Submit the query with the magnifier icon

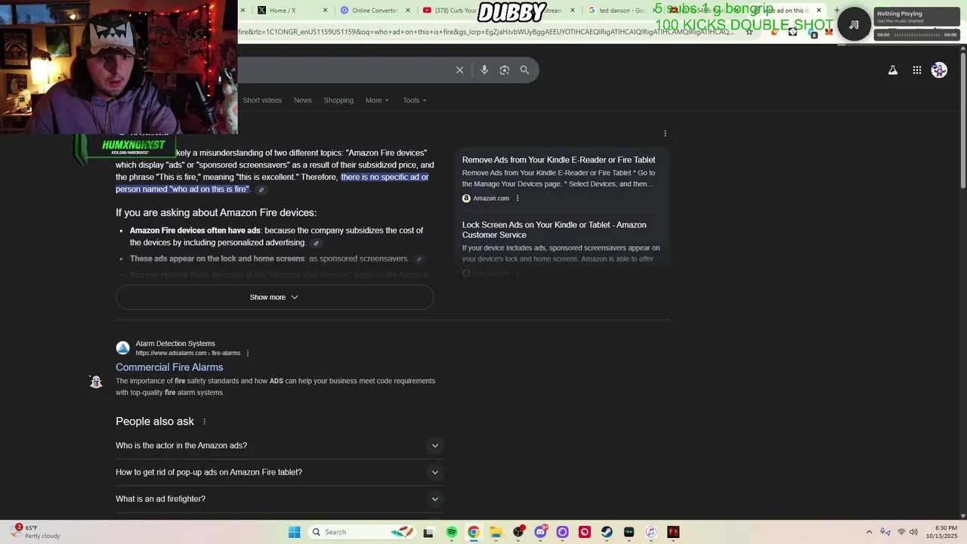tap(524, 70)
